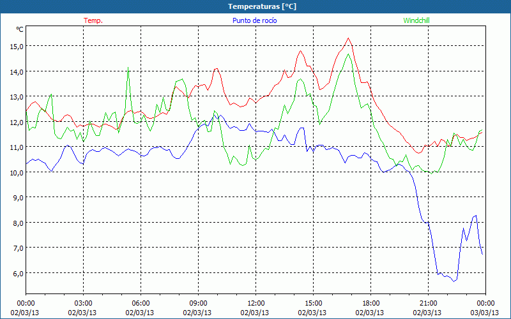Click the Temperaturas [°C] chart title
Viewport: 511px width, 319px height.
(262, 6)
